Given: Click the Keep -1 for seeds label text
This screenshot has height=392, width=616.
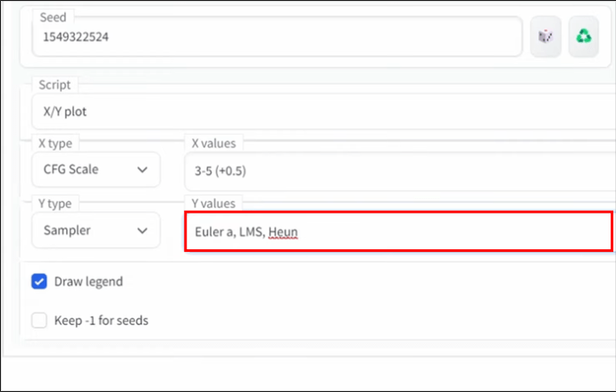Looking at the screenshot, I should pyautogui.click(x=102, y=320).
